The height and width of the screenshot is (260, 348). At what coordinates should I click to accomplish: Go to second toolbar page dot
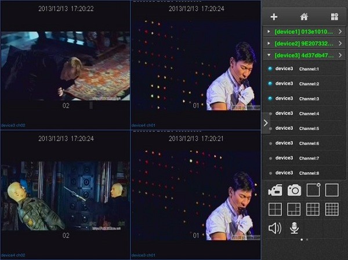tap(307, 240)
